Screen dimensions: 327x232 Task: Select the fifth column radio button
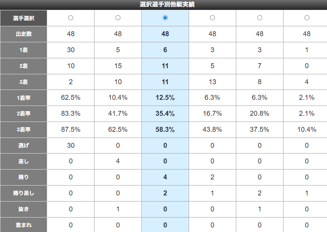(x=260, y=18)
